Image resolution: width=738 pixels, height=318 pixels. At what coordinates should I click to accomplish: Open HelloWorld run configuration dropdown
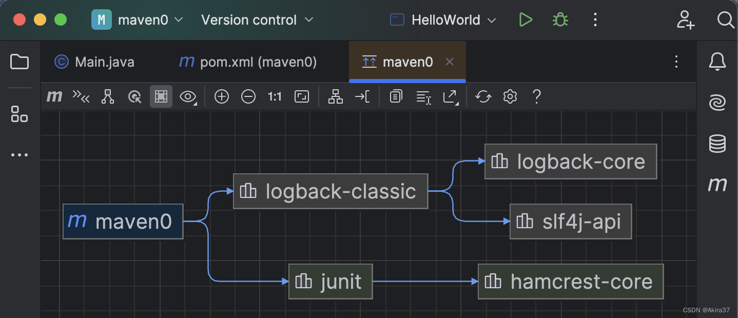(x=443, y=20)
